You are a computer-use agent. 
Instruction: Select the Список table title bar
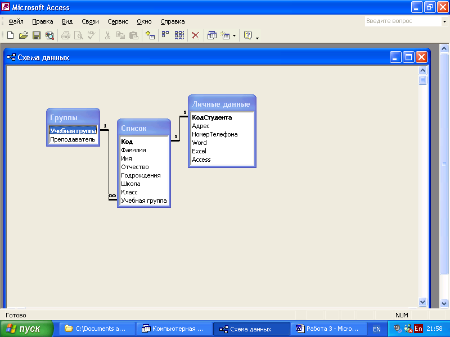click(x=144, y=128)
